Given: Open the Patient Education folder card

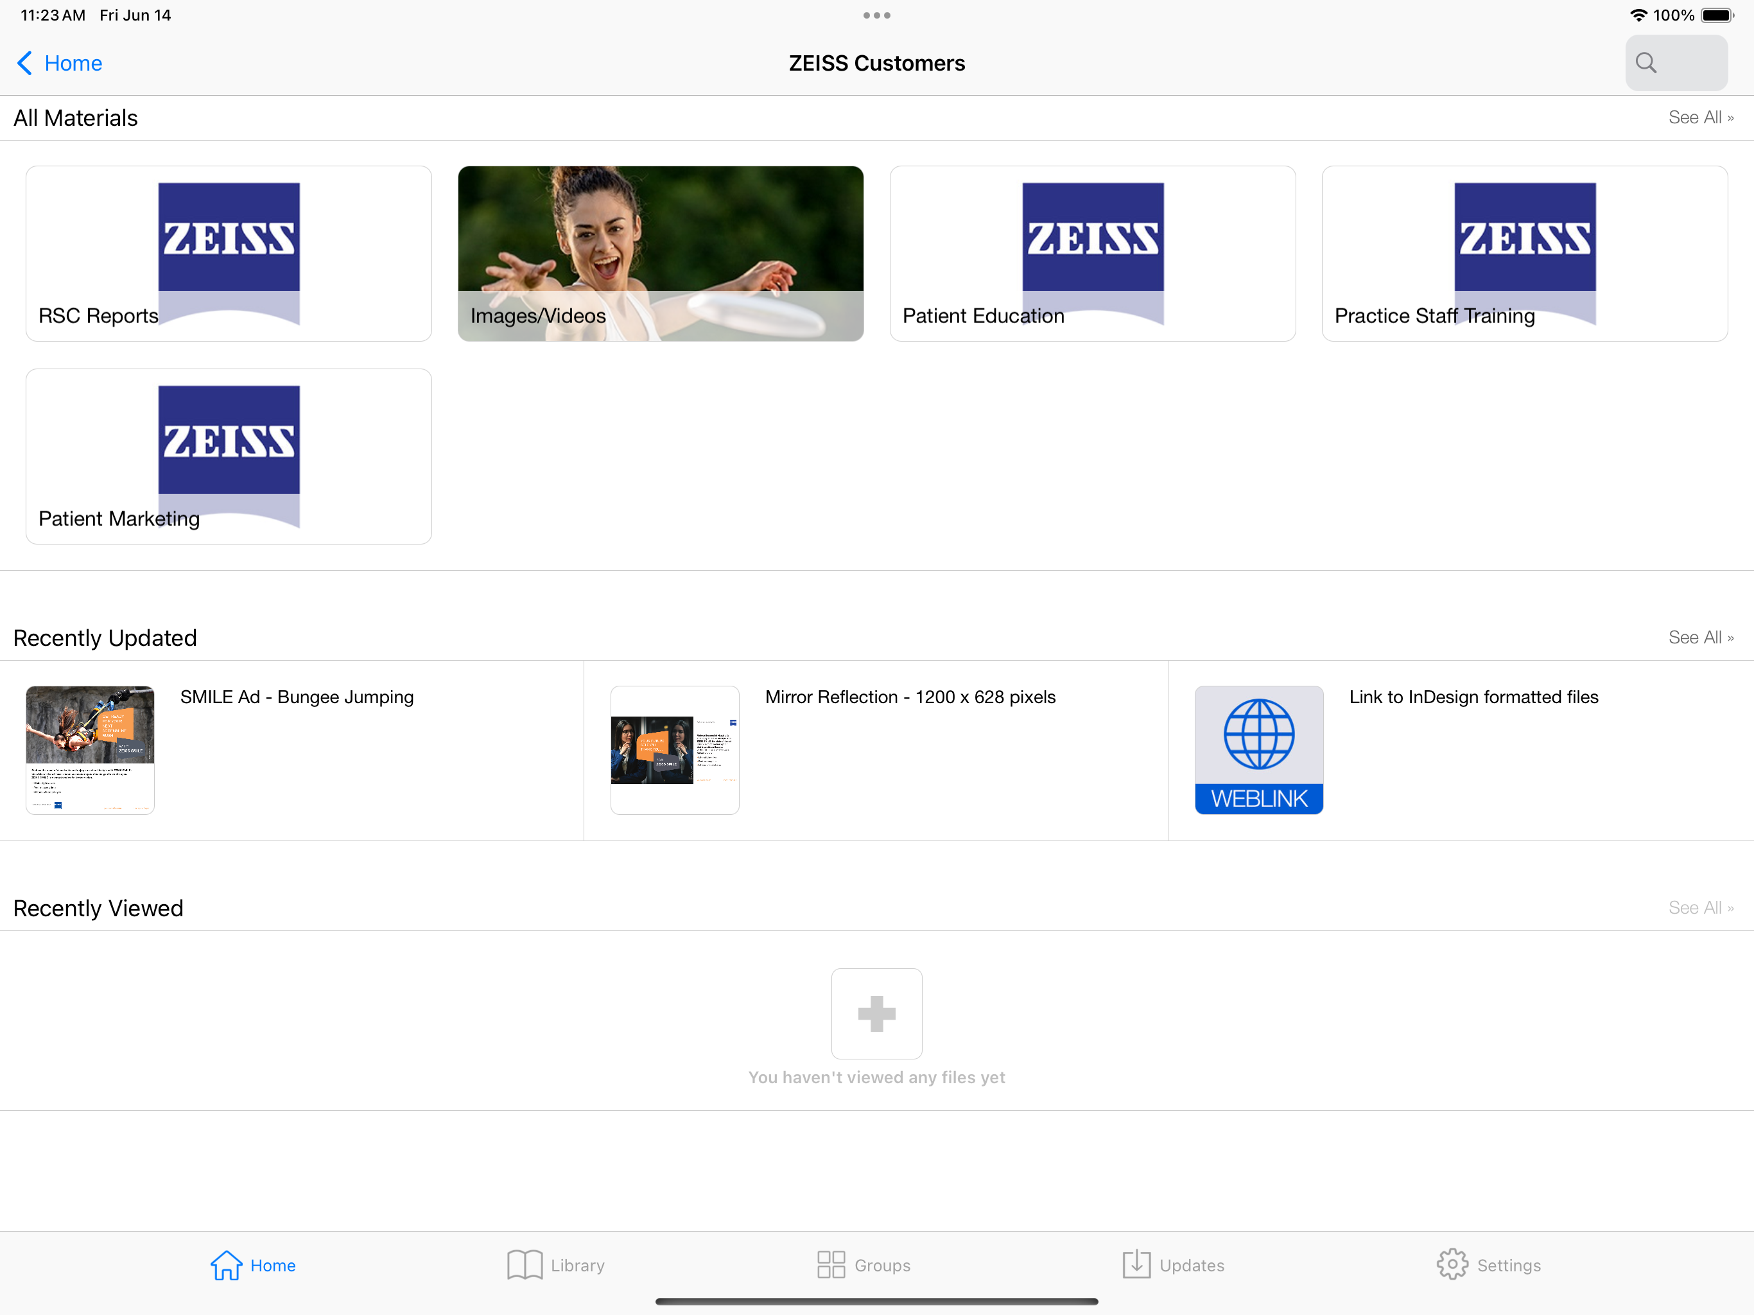Looking at the screenshot, I should pyautogui.click(x=1093, y=254).
